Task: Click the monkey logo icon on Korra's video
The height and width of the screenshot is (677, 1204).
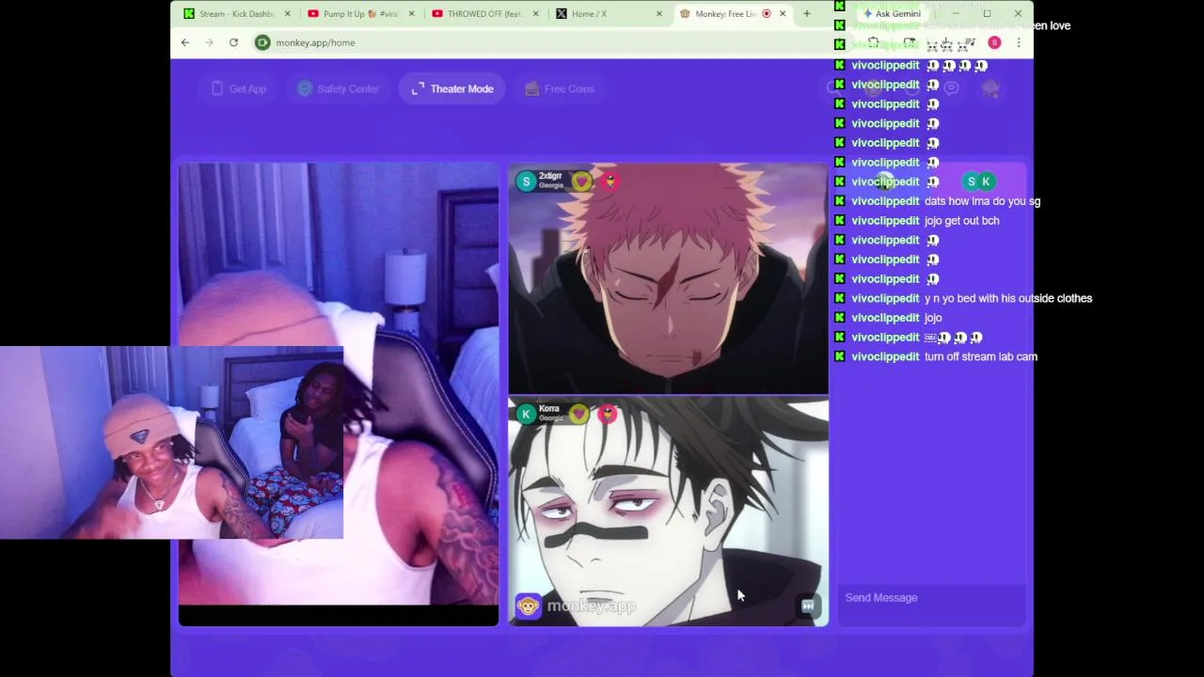Action: pos(528,606)
